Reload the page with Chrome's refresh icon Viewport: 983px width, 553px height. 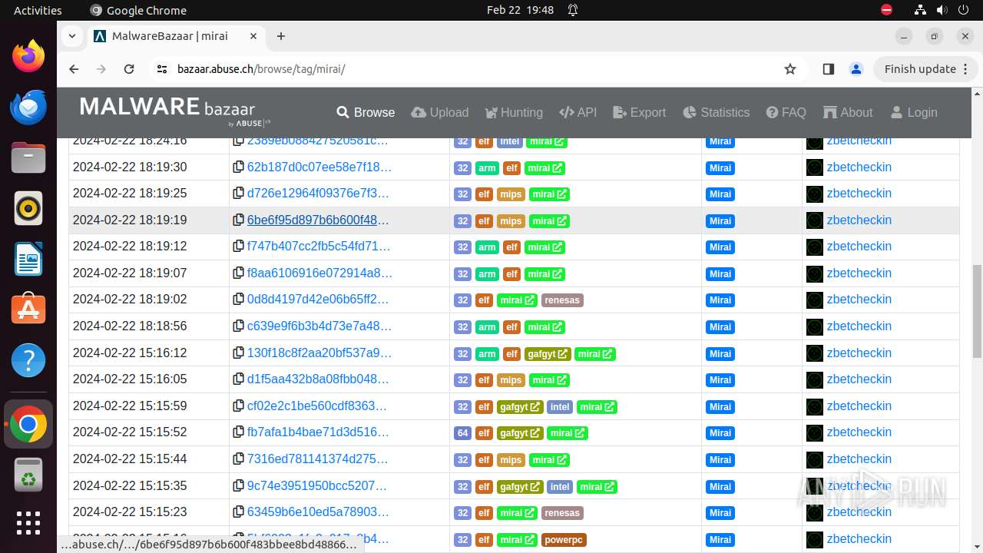[129, 69]
